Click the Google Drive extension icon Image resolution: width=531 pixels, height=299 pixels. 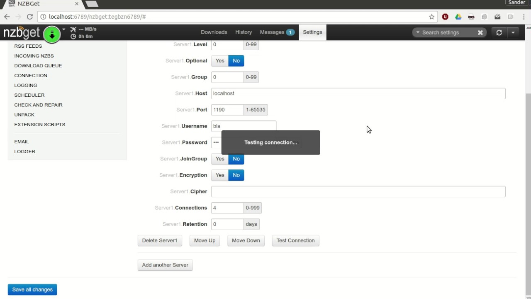pyautogui.click(x=458, y=17)
